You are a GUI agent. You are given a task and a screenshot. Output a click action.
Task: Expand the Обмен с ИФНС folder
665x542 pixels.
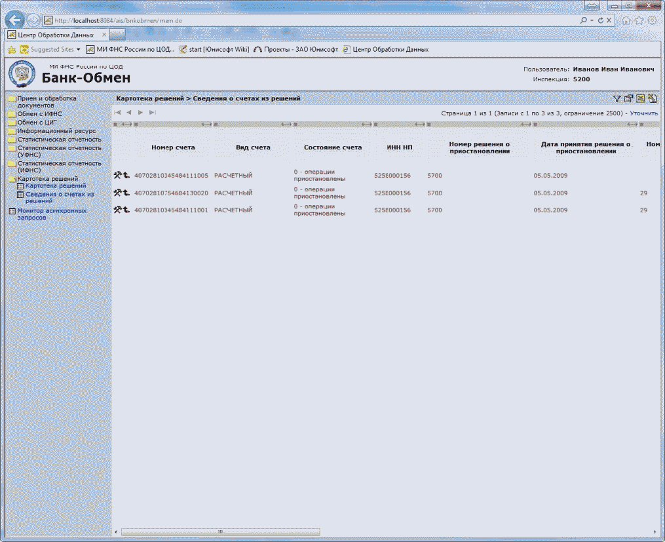39,114
